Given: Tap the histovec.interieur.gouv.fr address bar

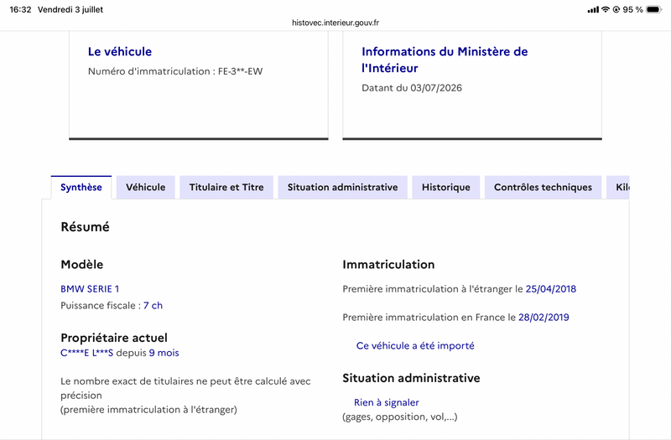Looking at the screenshot, I should (335, 23).
